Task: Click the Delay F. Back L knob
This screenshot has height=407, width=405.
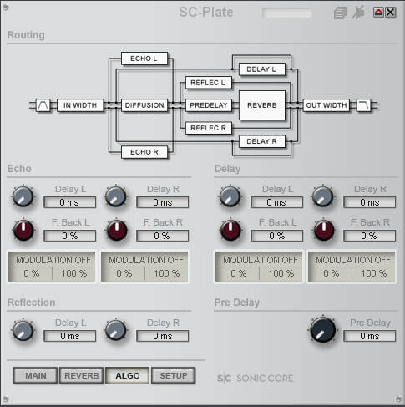Action: click(x=230, y=231)
